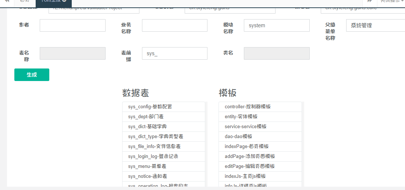Click the disabled 表名称 field
This screenshot has width=405, height=190.
pos(72,53)
